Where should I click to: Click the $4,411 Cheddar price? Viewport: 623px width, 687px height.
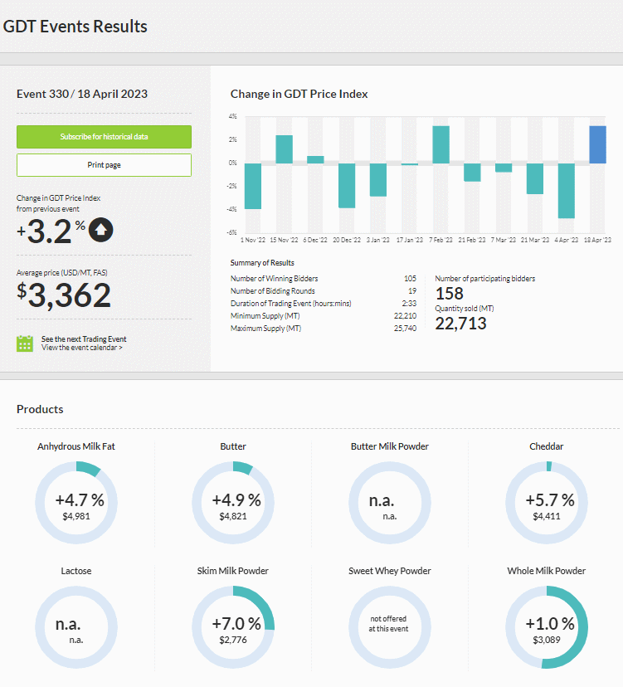coord(547,517)
